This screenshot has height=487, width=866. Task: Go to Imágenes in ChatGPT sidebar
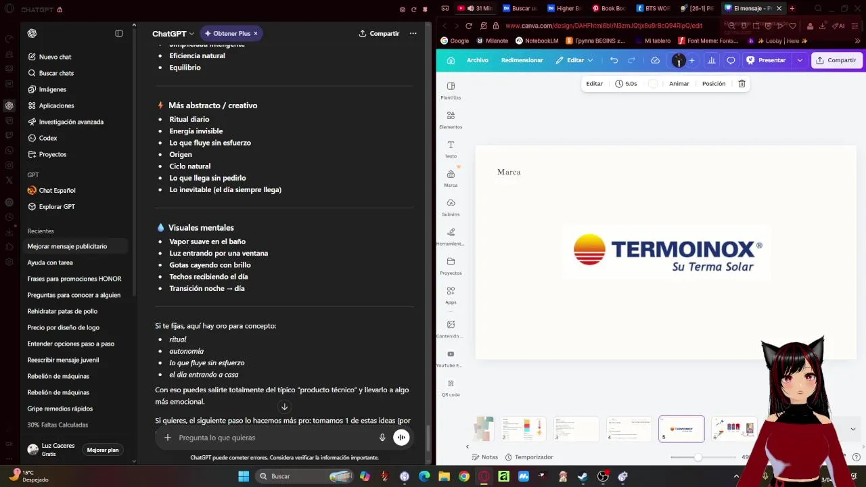pyautogui.click(x=53, y=89)
